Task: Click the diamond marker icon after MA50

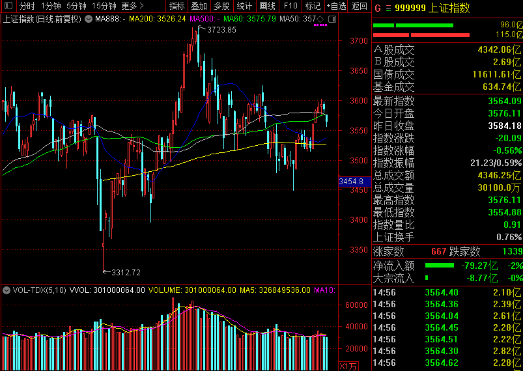Action: pos(320,18)
